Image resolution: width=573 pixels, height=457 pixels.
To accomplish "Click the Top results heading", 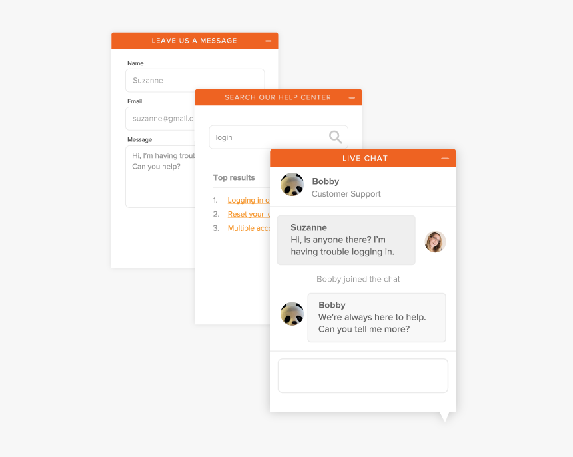I will (x=233, y=177).
